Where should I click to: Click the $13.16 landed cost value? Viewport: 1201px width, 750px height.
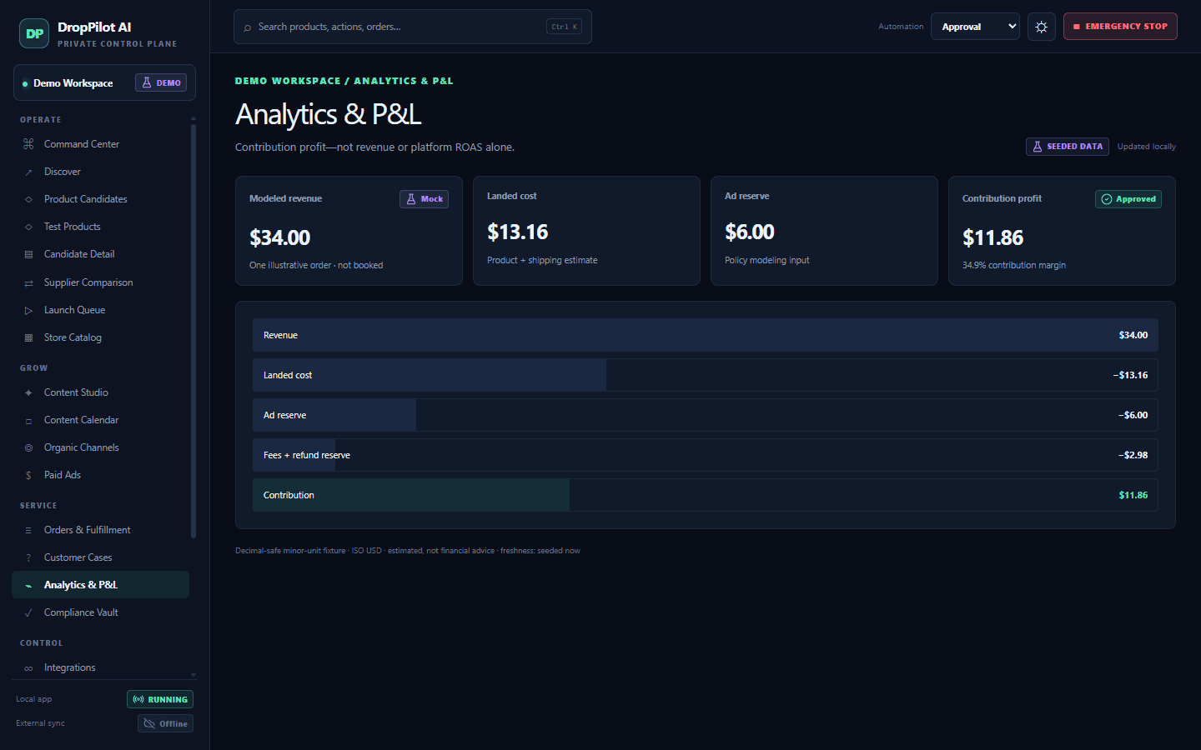pyautogui.click(x=518, y=232)
